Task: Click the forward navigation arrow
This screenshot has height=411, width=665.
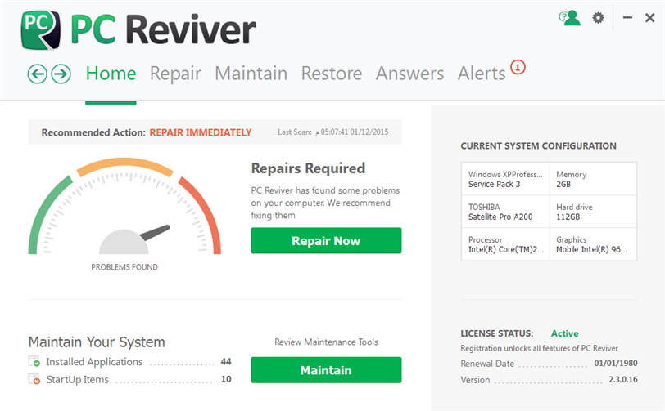Action: pyautogui.click(x=61, y=74)
